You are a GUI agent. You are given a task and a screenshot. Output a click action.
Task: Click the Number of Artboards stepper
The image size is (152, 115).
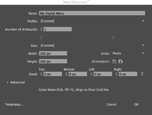point(41,29)
